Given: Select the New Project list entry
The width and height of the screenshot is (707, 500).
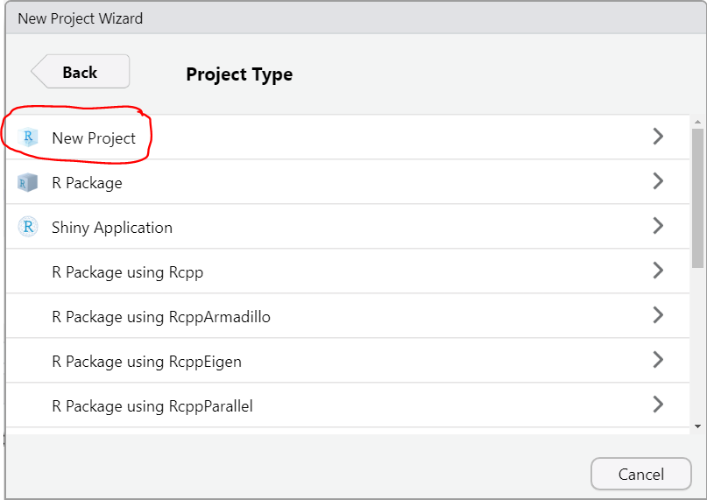Looking at the screenshot, I should pos(348,137).
